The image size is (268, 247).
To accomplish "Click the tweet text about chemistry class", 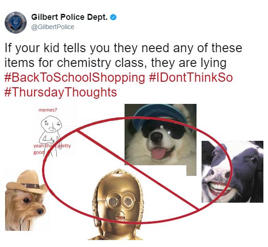I will (123, 55).
